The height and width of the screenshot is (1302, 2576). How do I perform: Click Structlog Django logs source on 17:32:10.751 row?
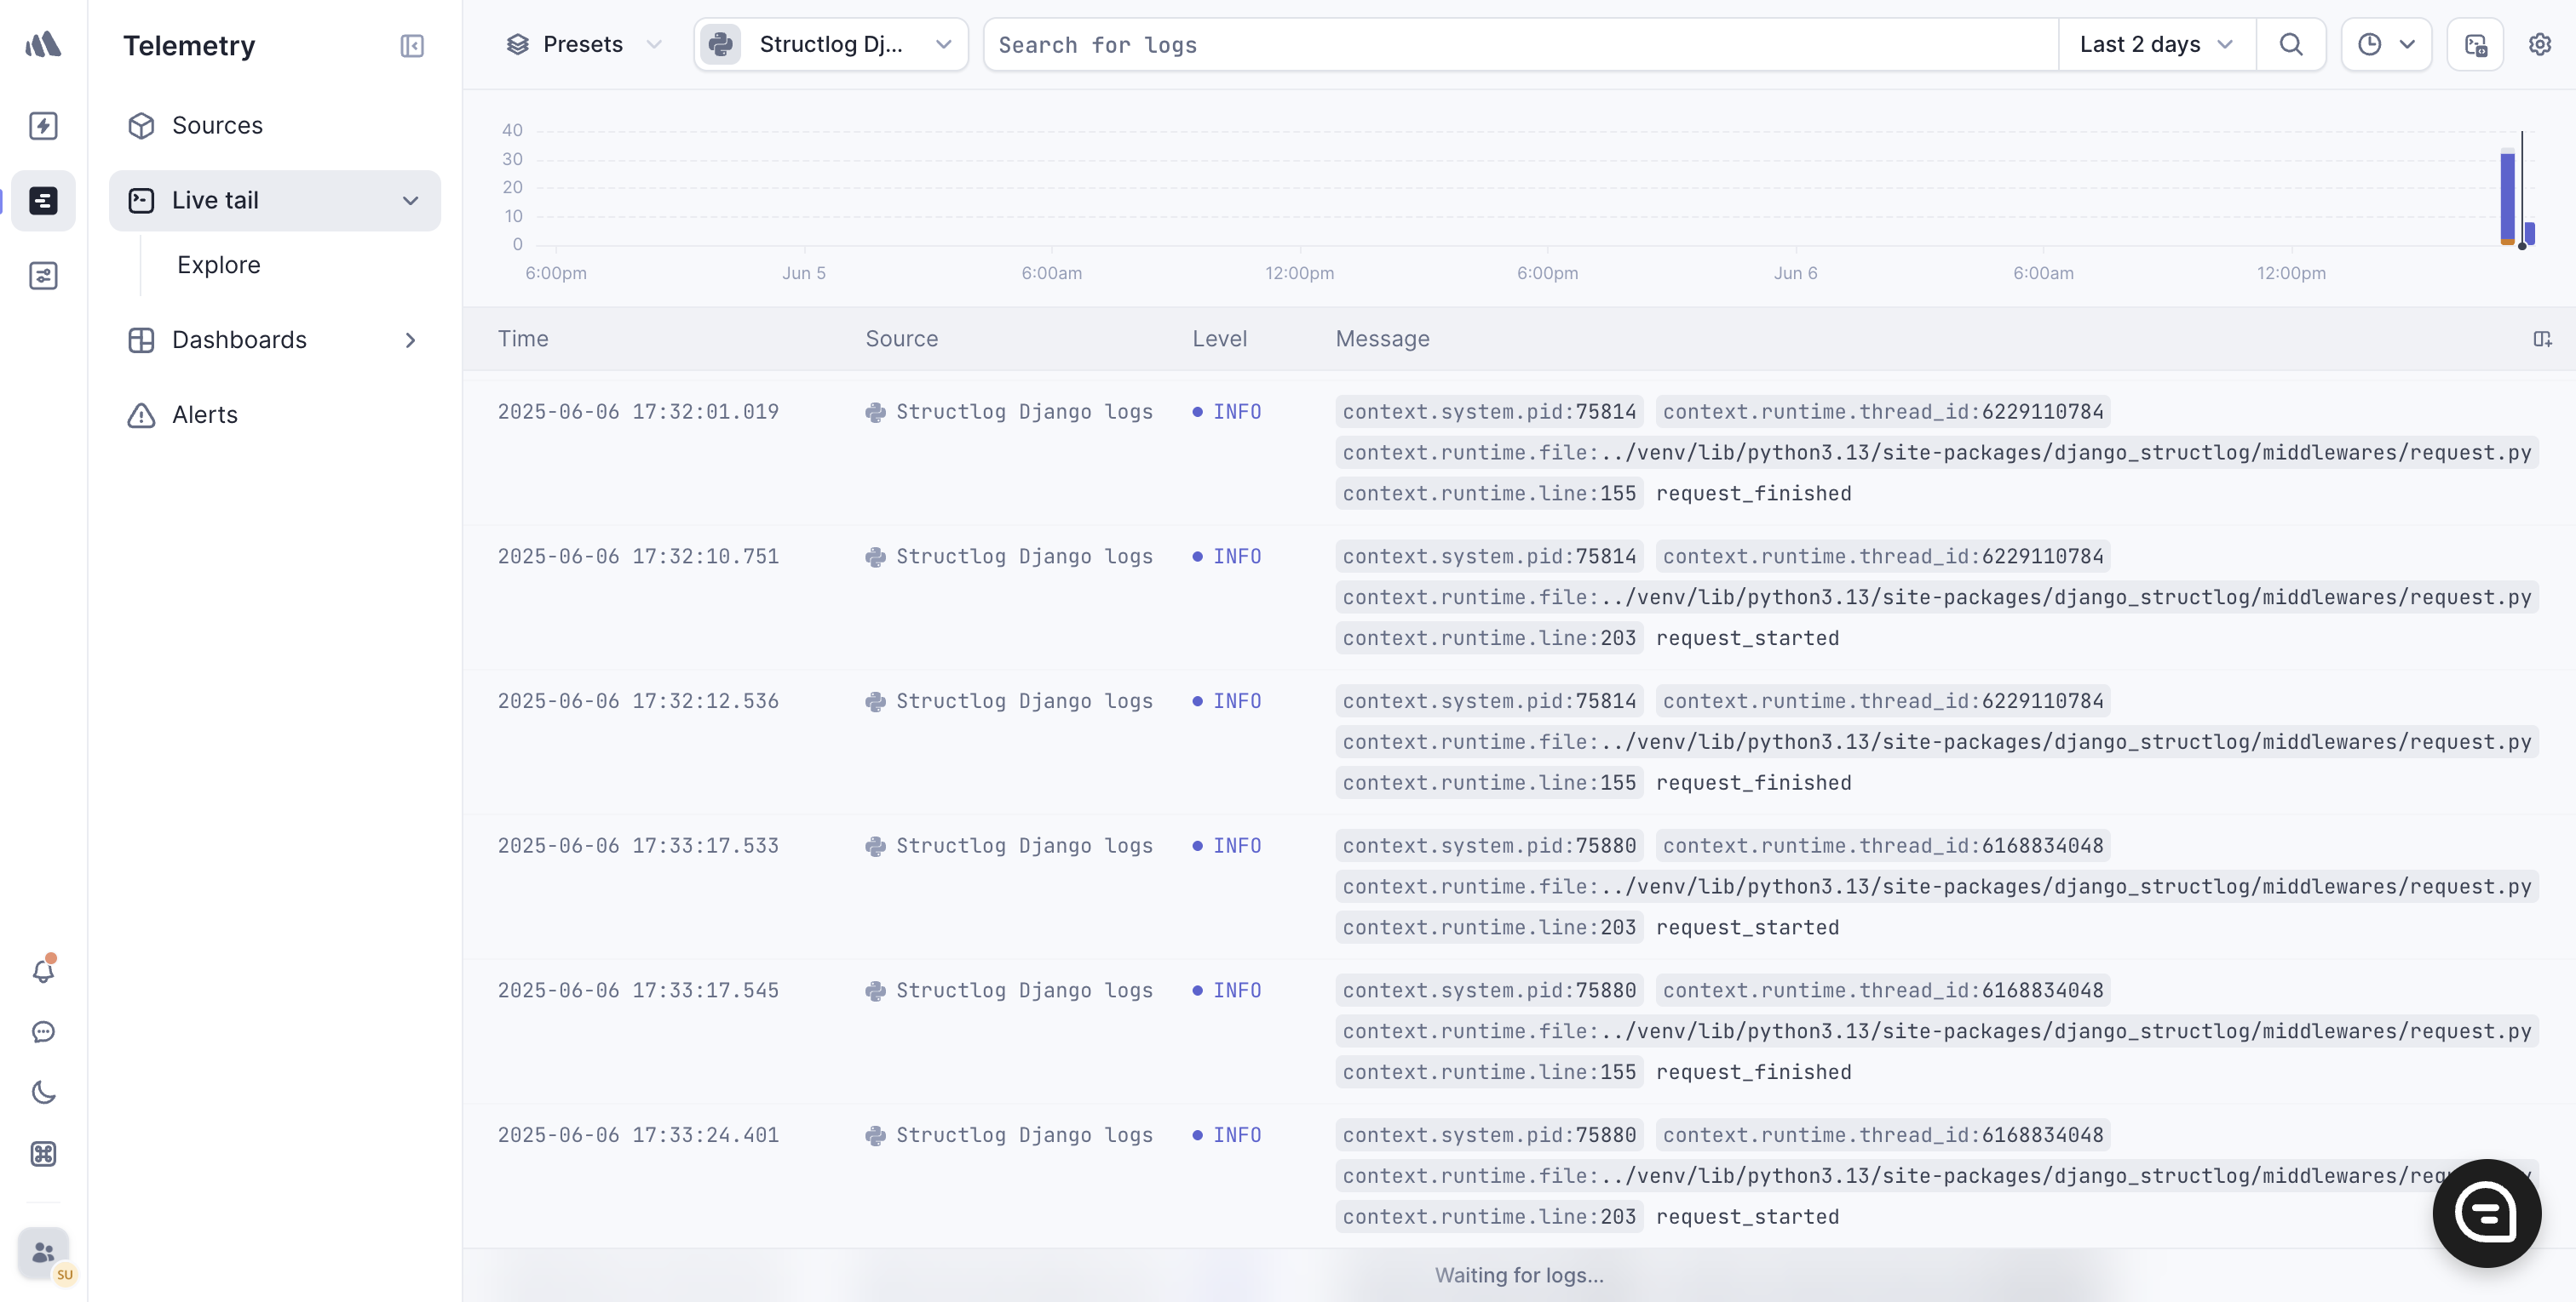pos(1009,557)
